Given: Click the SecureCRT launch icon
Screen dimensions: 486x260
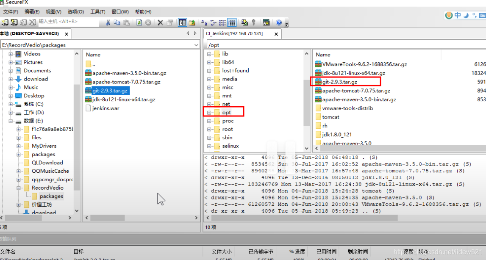Looking at the screenshot, I should point(266,22).
